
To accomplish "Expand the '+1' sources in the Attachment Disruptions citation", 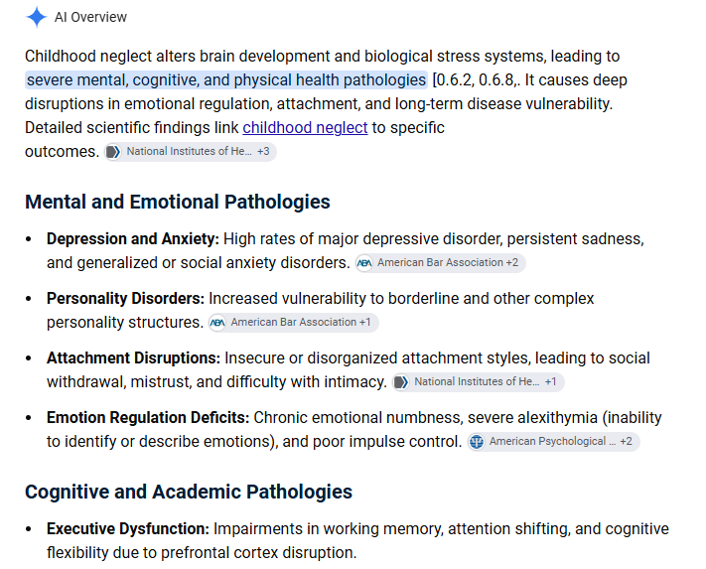I will click(x=551, y=381).
